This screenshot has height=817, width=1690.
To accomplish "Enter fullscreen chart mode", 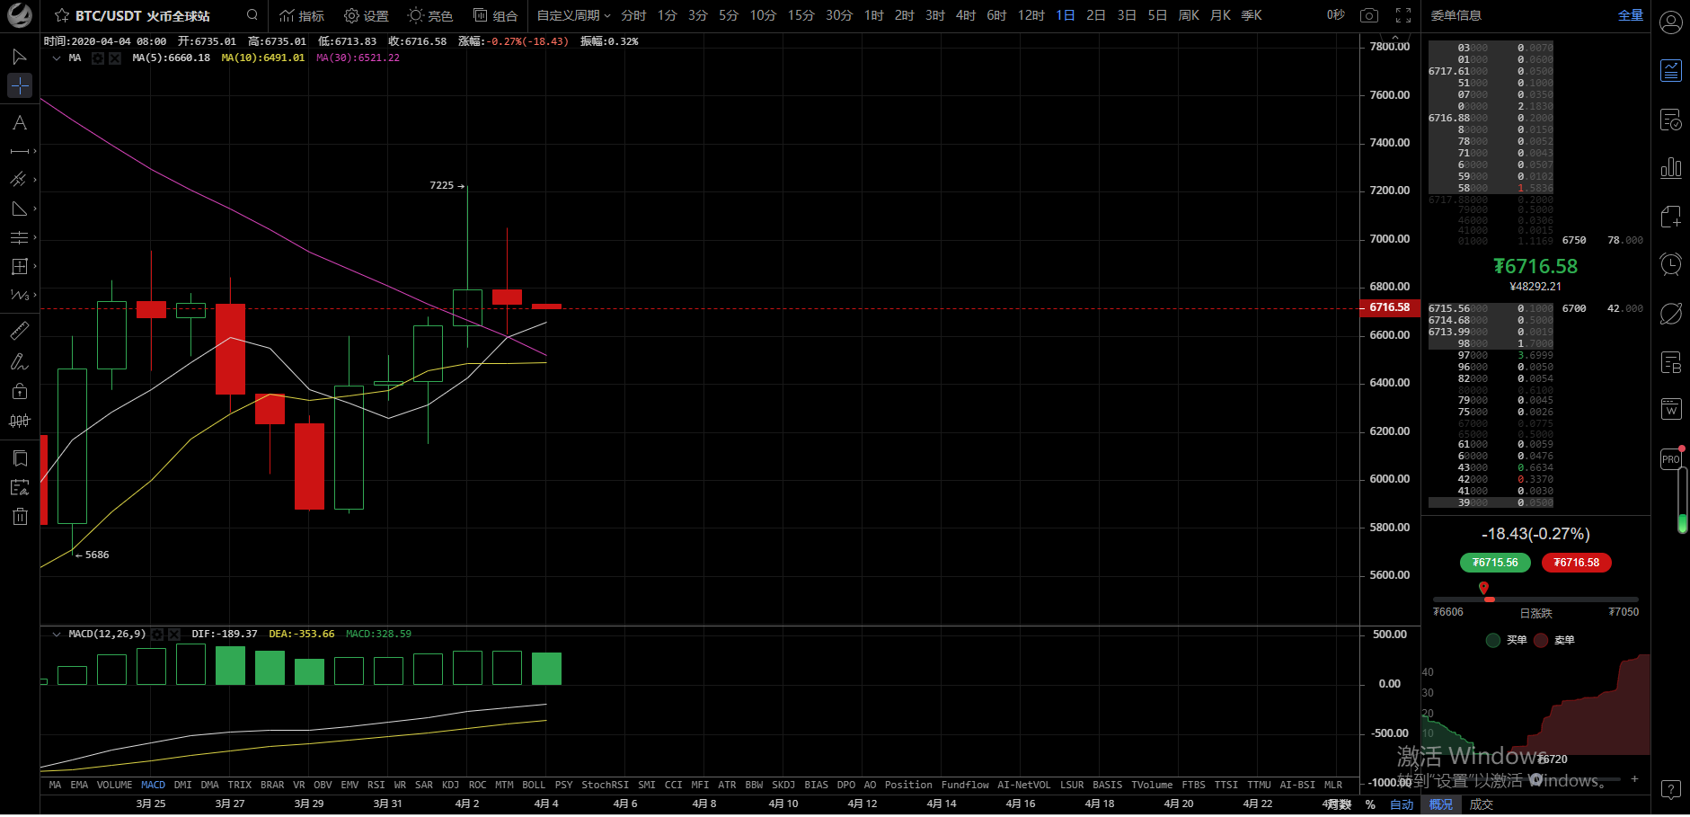I will click(x=1402, y=15).
